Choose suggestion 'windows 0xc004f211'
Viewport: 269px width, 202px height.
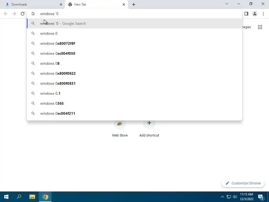(134, 113)
